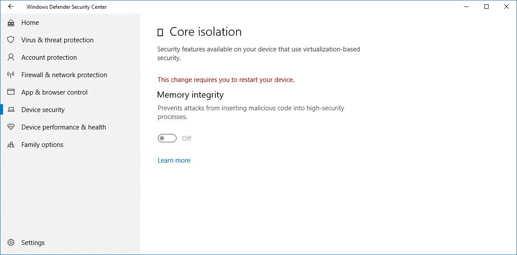Click the Firewall & network antenna icon
The image size is (517, 255).
point(11,75)
